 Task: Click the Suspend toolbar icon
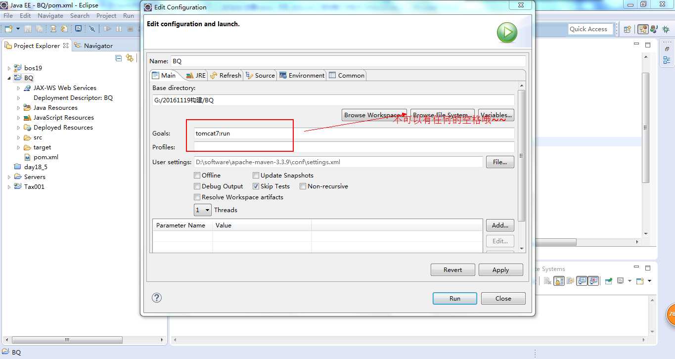pos(119,29)
